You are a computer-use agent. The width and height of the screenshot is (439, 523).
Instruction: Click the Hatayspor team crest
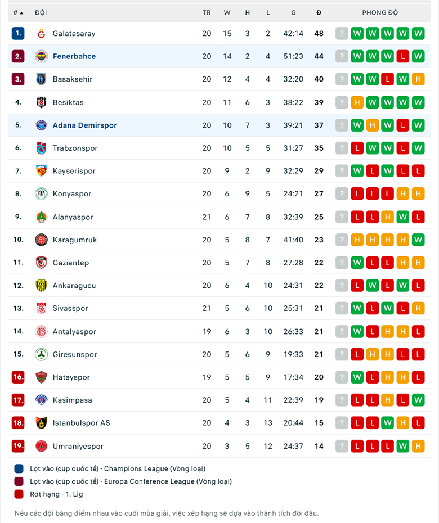[x=41, y=377]
